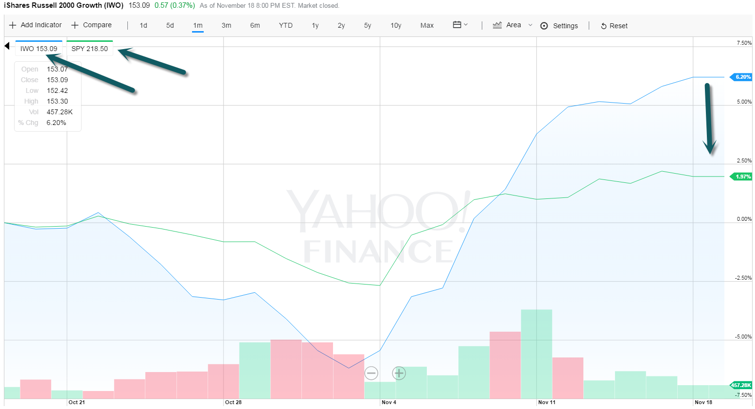Image resolution: width=755 pixels, height=409 pixels.
Task: Select the 5y time range
Action: 368,26
